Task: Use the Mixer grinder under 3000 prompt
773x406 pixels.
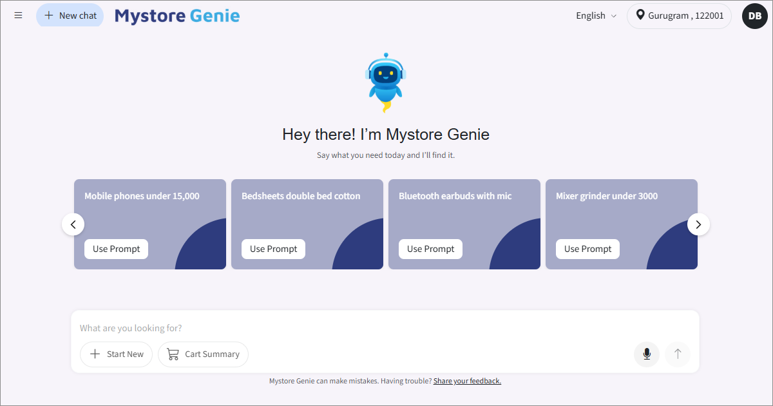Action: tap(587, 249)
